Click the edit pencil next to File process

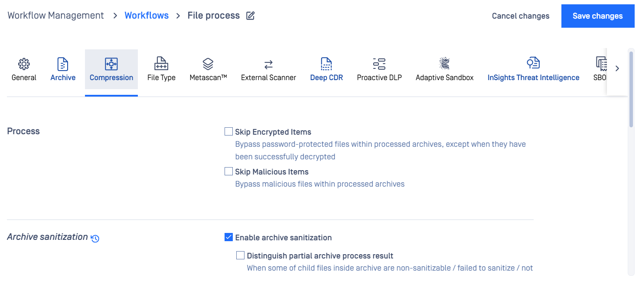(x=250, y=16)
